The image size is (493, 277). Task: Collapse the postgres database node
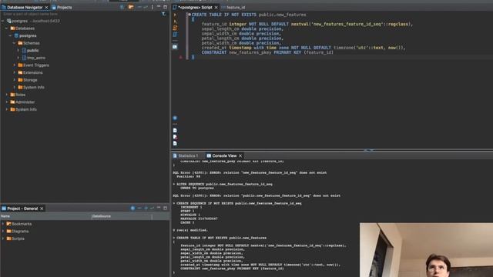point(10,36)
